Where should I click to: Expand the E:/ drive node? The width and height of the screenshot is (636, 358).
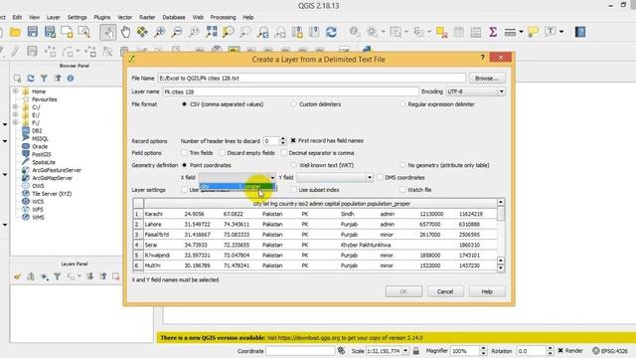pyautogui.click(x=16, y=115)
